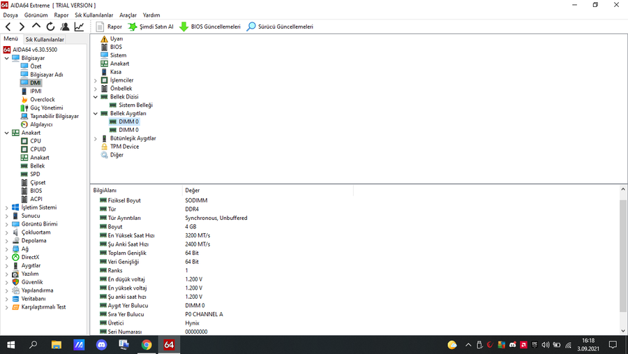This screenshot has height=354, width=628.
Task: Open Sürücü Güncellemeleri driver updates
Action: click(x=280, y=27)
